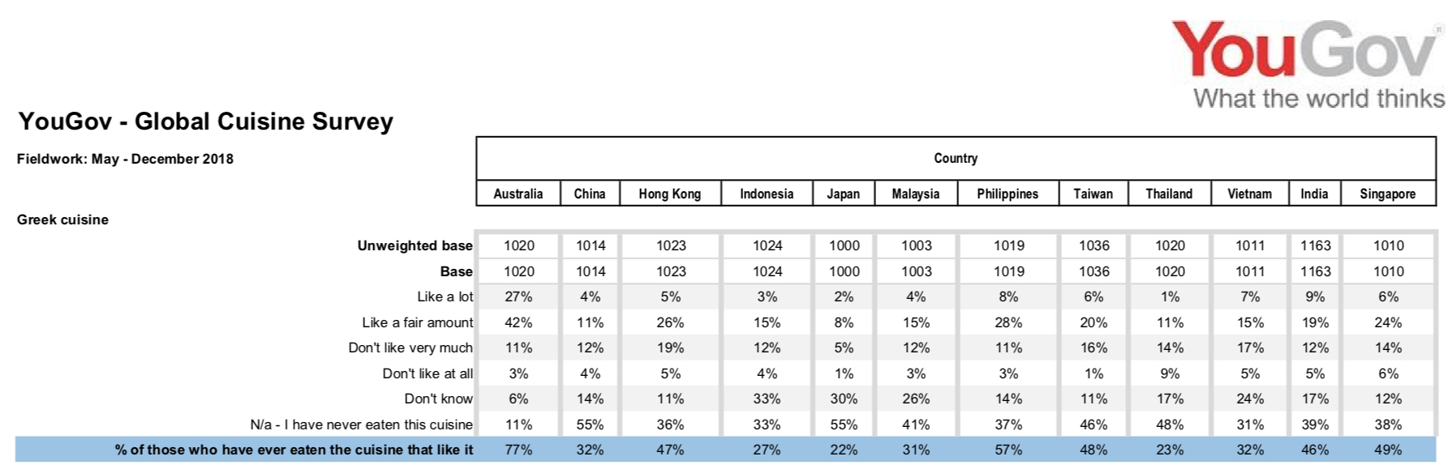The height and width of the screenshot is (465, 1448).
Task: Click Thailand's 'Like a fair amount' value
Action: point(1170,322)
